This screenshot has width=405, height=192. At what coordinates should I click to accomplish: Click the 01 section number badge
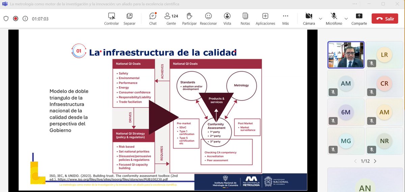pos(79,51)
